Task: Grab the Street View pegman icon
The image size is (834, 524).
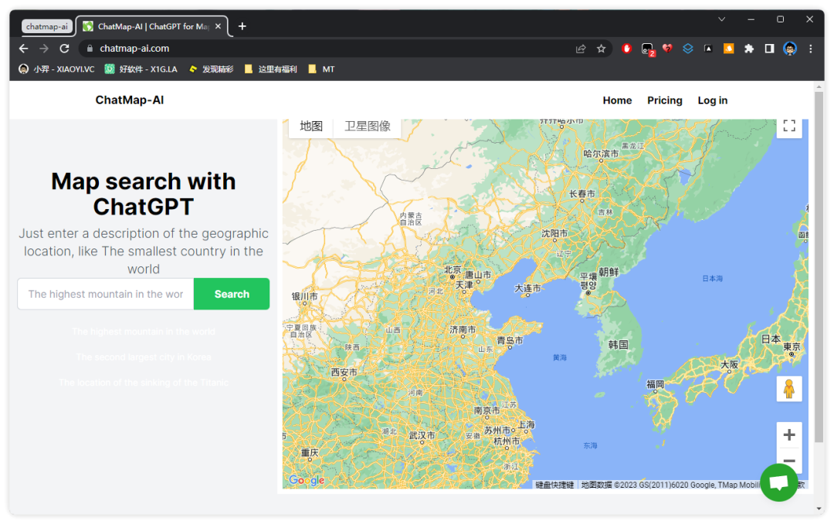Action: click(x=788, y=389)
